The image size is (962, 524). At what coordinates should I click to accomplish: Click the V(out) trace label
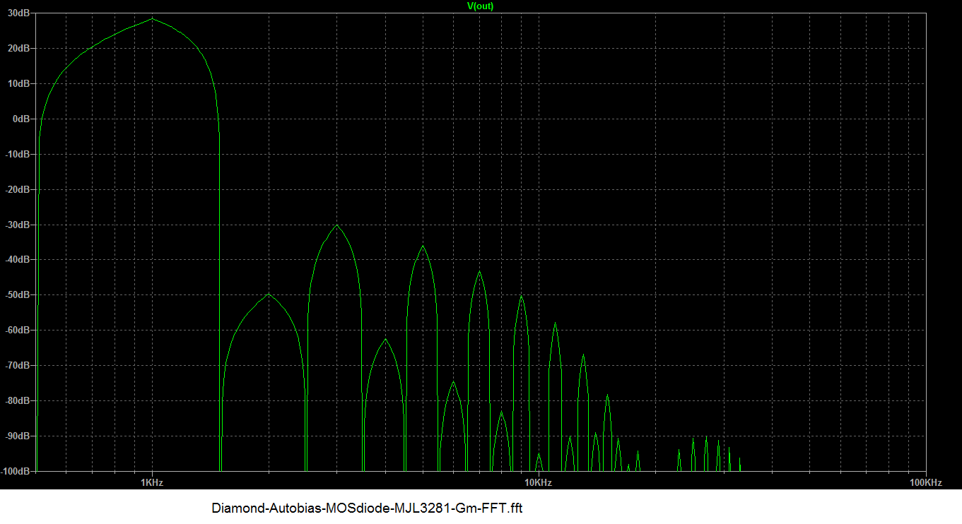pyautogui.click(x=481, y=6)
